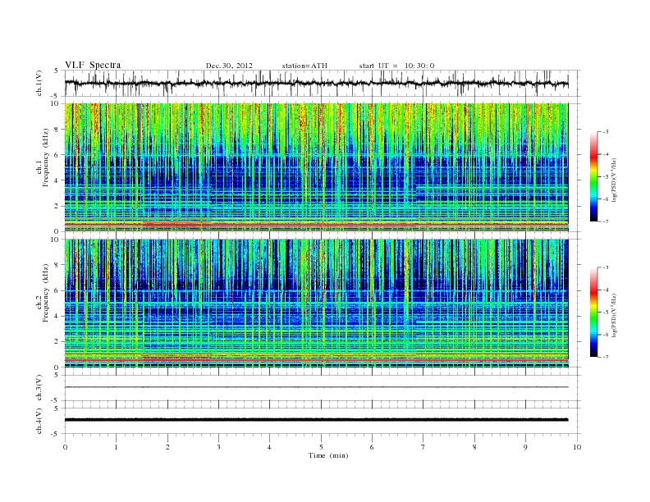Click the ch.1 "Frequency (kHz)" axis label
Image resolution: width=650 pixels, height=502 pixels.
[46, 157]
